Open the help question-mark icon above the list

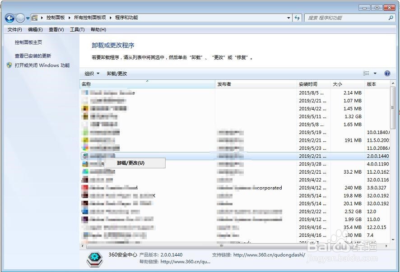[387, 73]
